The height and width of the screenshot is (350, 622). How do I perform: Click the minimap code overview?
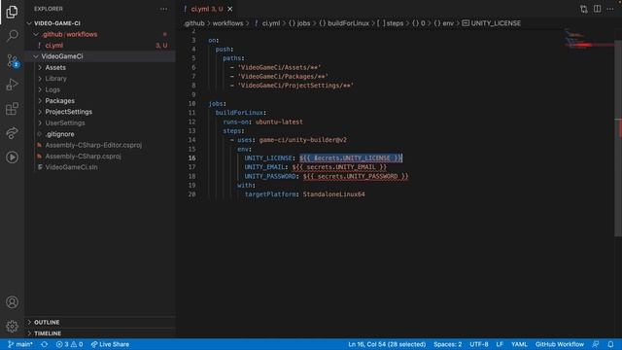(x=590, y=40)
